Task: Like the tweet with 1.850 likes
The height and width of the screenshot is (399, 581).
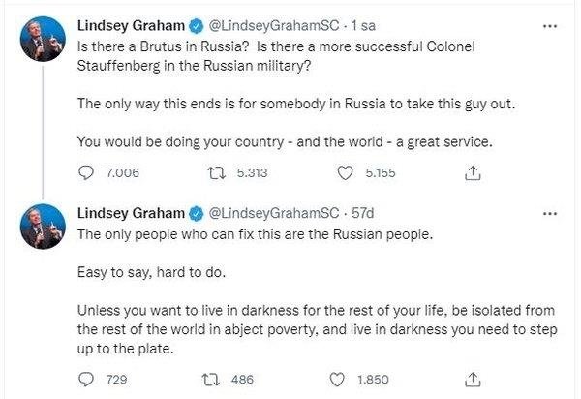Action: coord(337,380)
